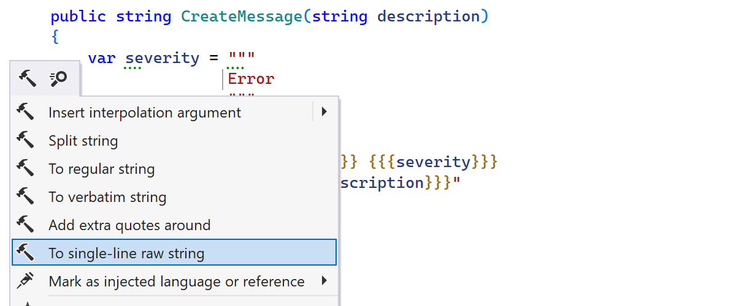
Task: Click the magnifier inspect icon
Action: point(58,78)
